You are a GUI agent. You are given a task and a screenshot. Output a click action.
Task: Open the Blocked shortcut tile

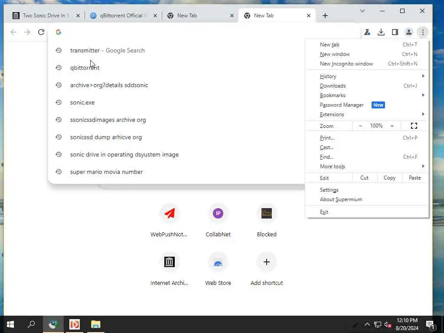point(267,221)
